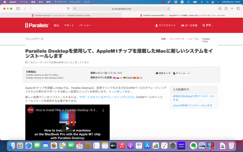
Task: Open Maps from the Dock
Action: pos(63,146)
